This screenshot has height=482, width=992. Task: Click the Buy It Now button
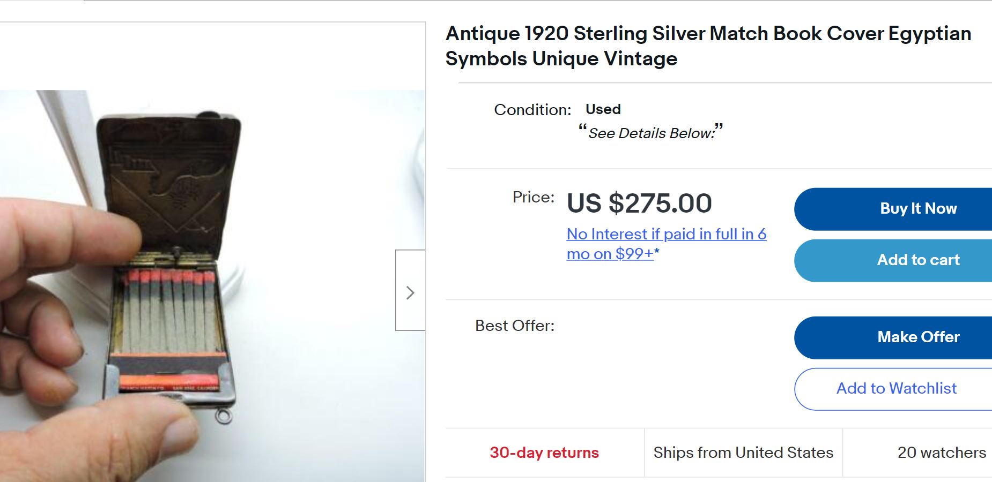tap(917, 209)
